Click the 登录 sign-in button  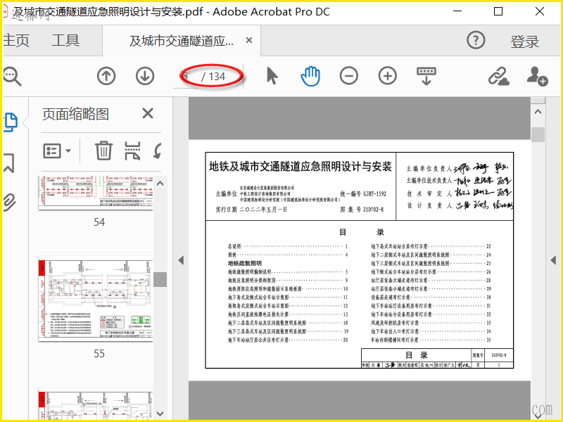[525, 41]
